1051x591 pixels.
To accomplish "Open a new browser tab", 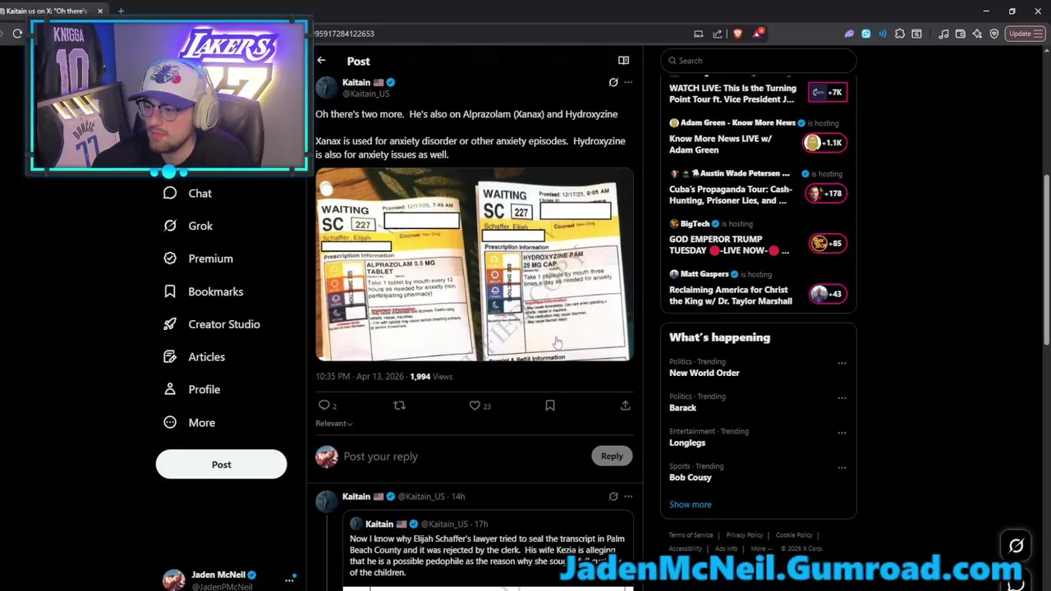I will click(121, 11).
